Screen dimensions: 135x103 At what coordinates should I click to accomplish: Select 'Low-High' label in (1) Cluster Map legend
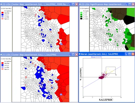(7, 67)
